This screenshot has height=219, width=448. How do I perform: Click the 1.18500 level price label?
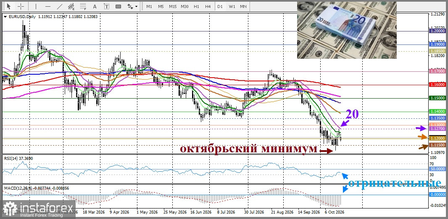pos(438,51)
